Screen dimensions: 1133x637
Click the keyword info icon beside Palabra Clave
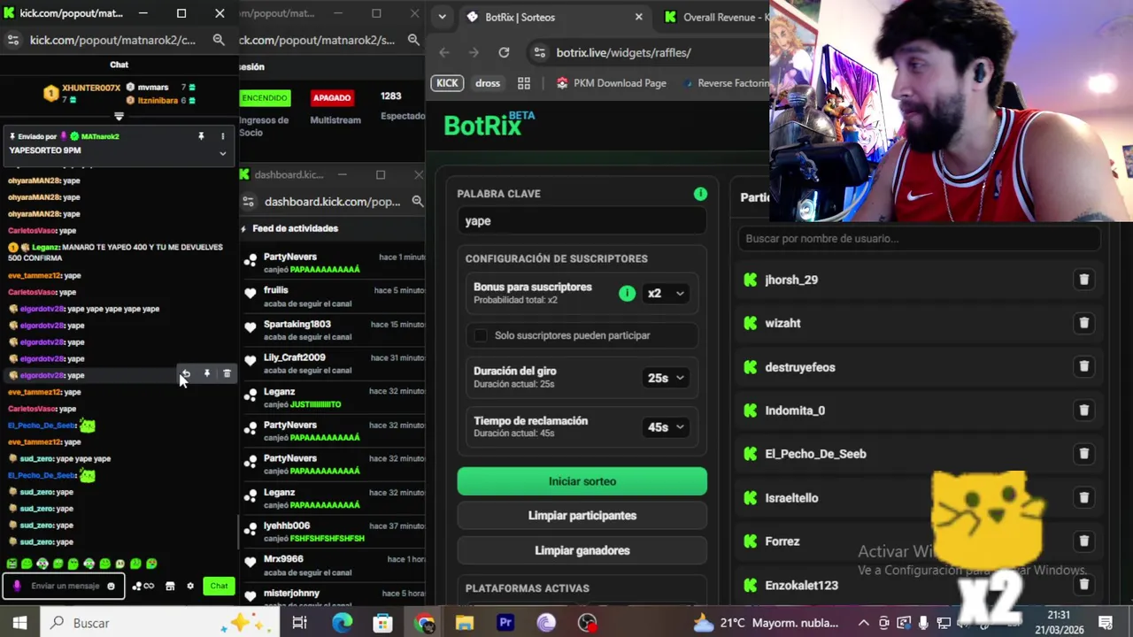700,194
